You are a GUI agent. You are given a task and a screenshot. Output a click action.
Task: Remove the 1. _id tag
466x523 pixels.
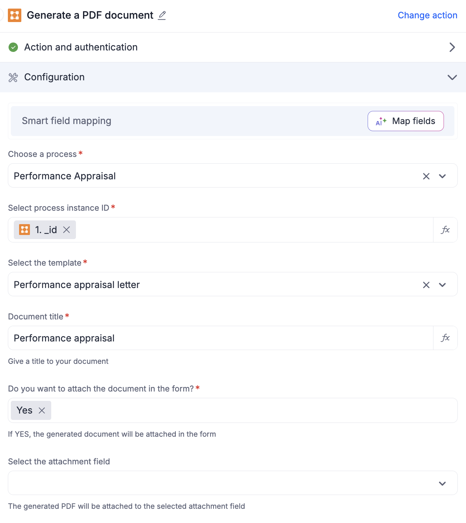click(67, 230)
